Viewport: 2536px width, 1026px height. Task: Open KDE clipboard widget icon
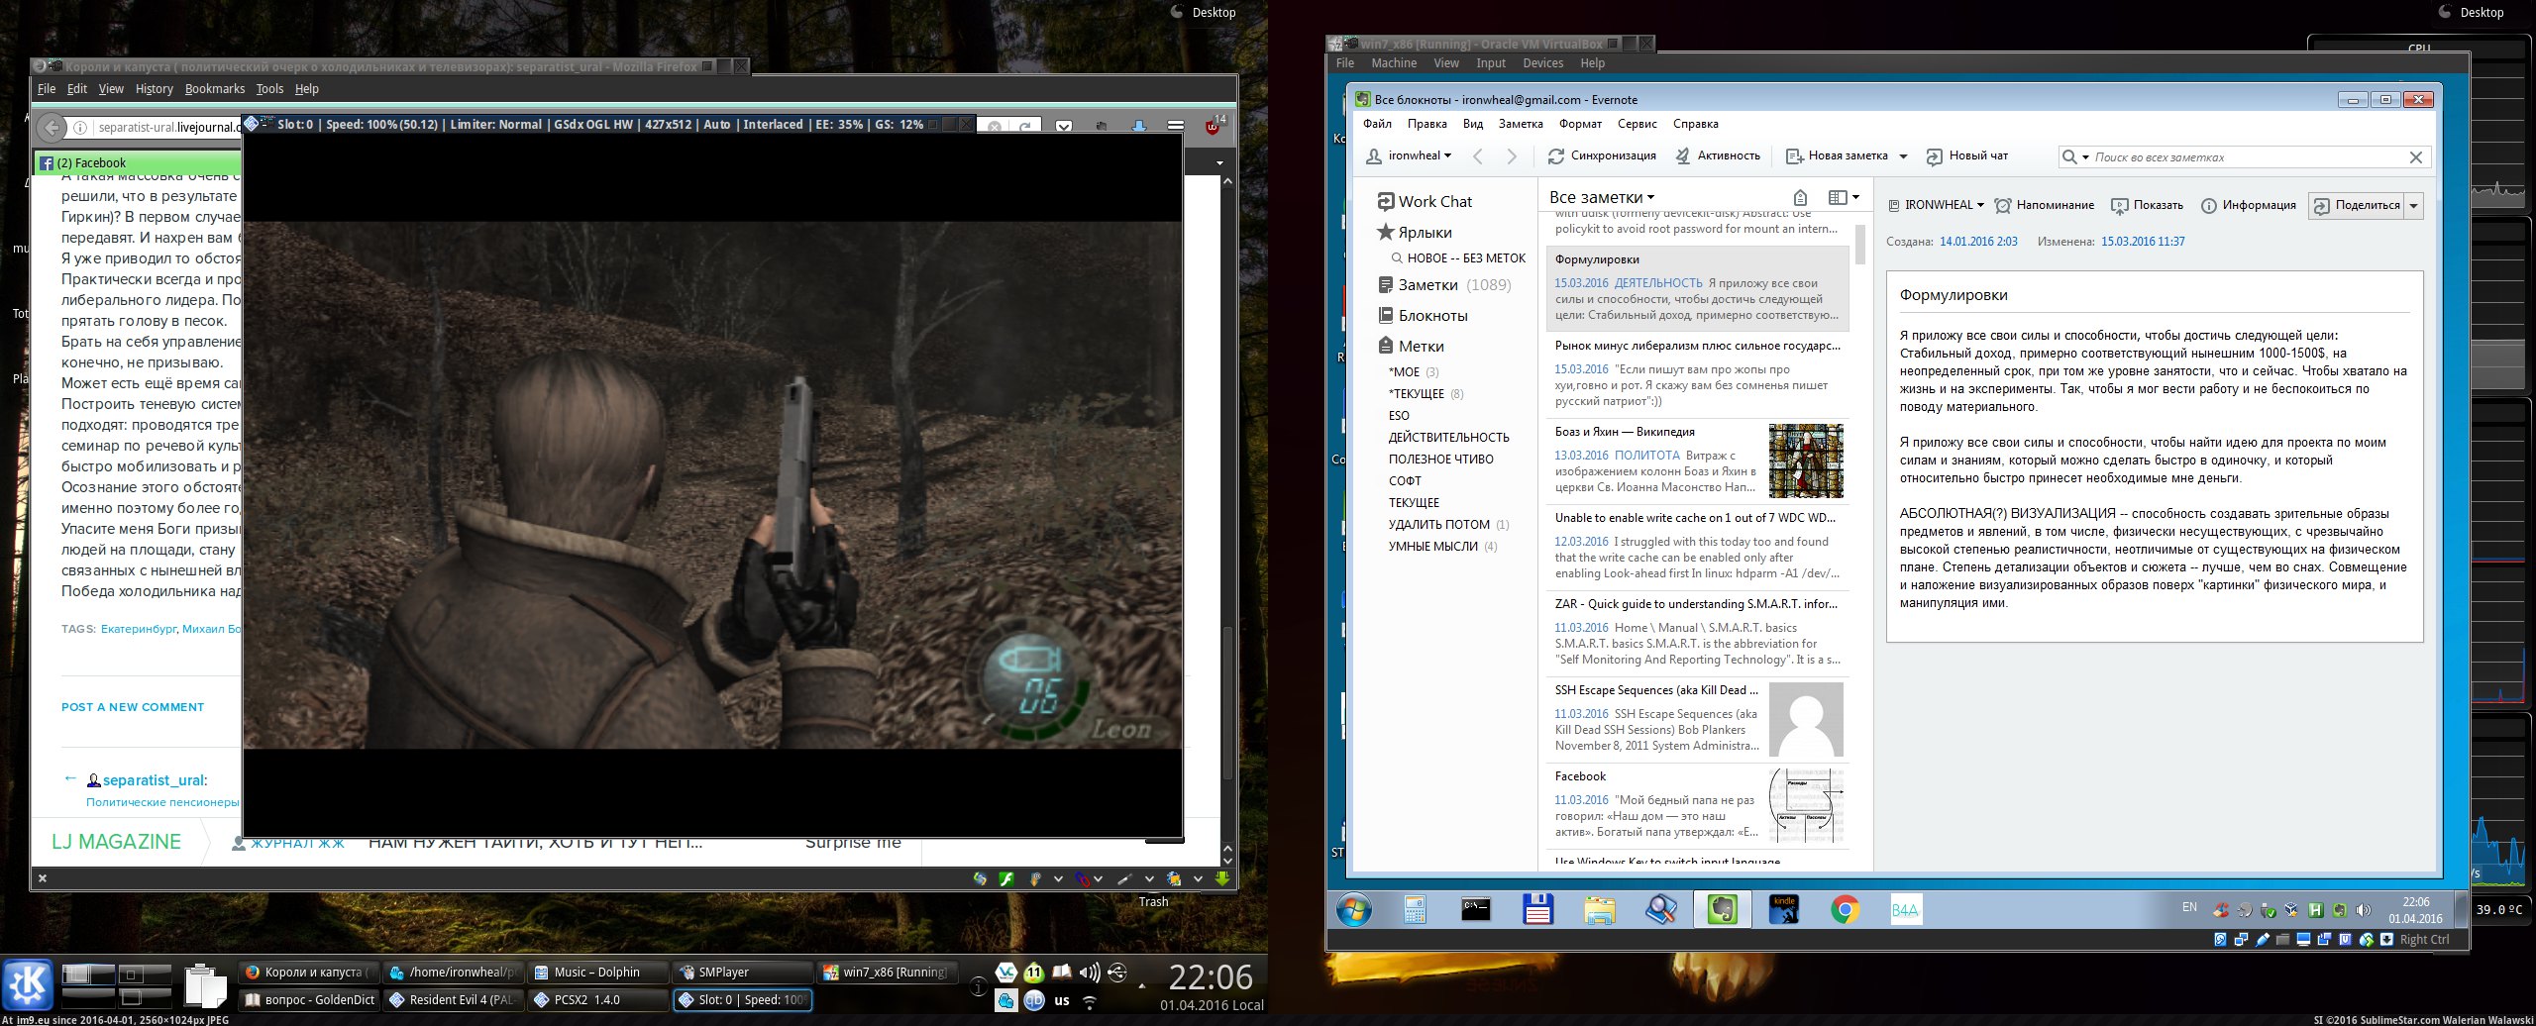[205, 984]
